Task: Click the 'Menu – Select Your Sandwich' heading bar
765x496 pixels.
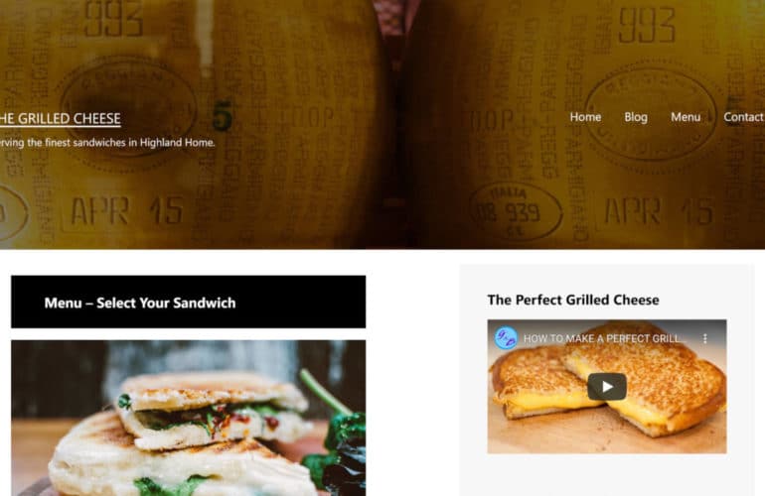Action: coord(189,302)
